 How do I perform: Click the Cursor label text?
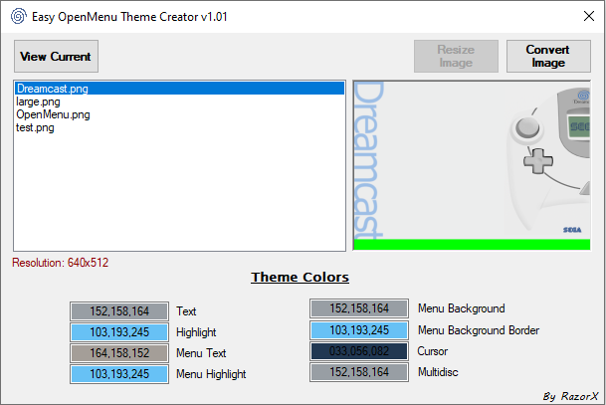433,351
